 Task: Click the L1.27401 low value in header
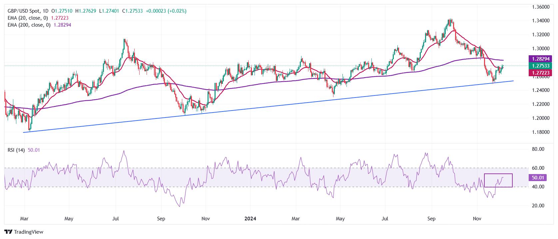click(110, 11)
